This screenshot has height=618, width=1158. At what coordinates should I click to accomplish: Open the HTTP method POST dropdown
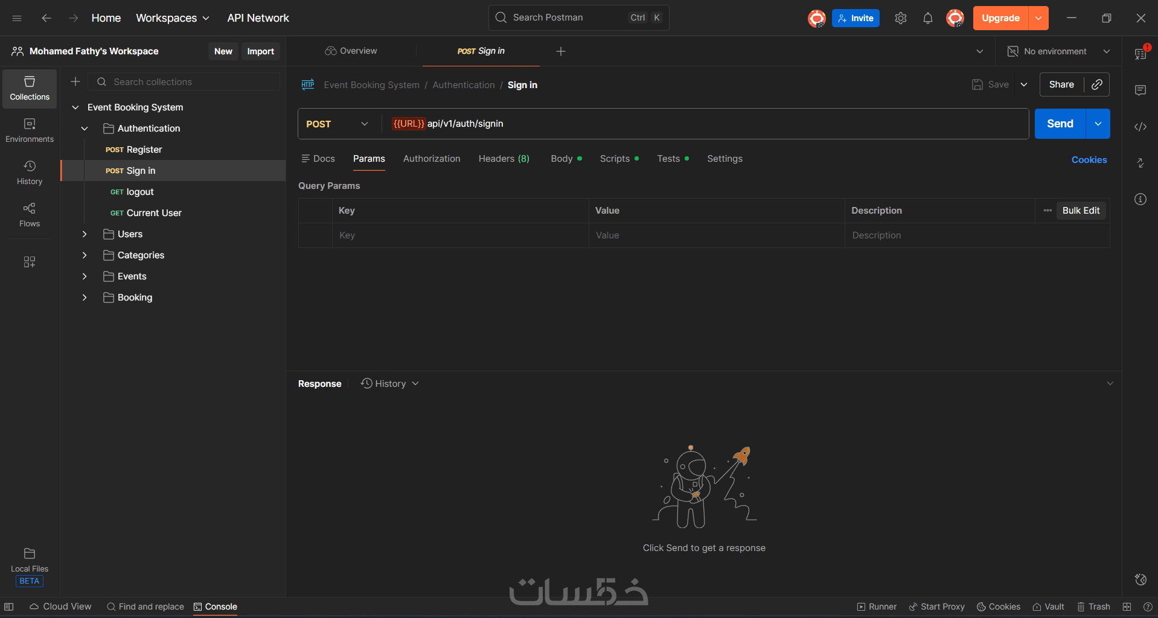pos(337,124)
